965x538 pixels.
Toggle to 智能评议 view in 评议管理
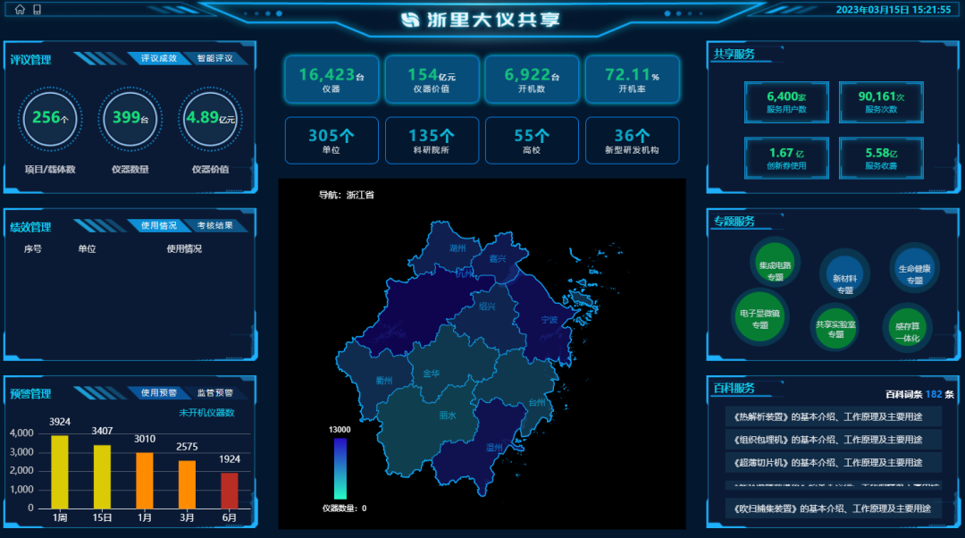[x=214, y=58]
